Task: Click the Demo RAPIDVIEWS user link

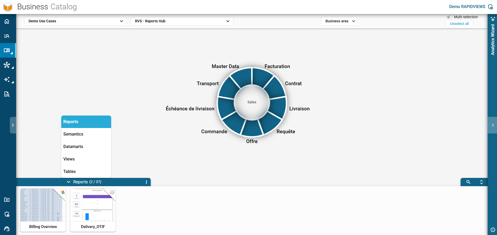Action: [x=467, y=7]
